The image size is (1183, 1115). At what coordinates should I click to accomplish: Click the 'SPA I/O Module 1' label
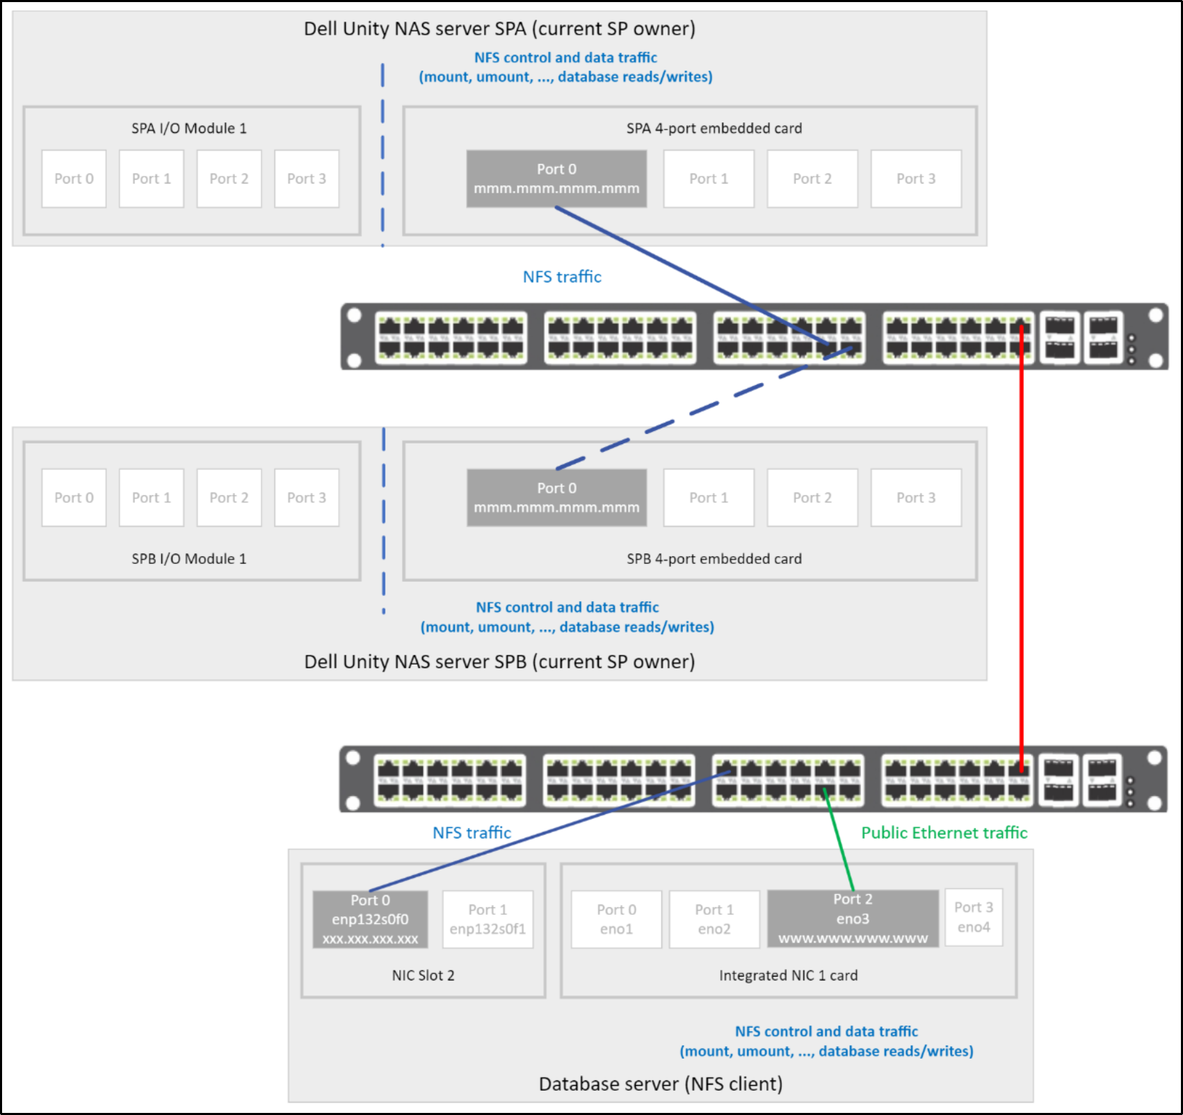coord(189,128)
